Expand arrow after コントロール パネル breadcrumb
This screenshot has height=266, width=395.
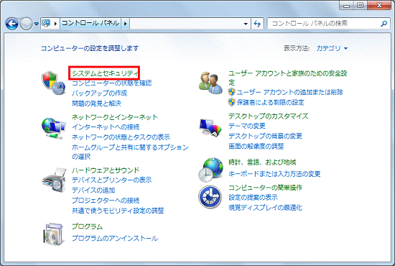pyautogui.click(x=125, y=24)
